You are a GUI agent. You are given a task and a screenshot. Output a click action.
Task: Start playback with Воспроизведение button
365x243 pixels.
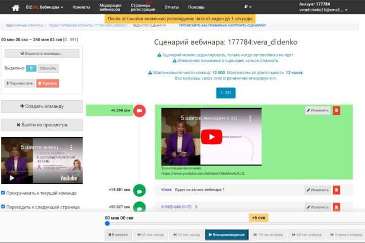coord(227,234)
